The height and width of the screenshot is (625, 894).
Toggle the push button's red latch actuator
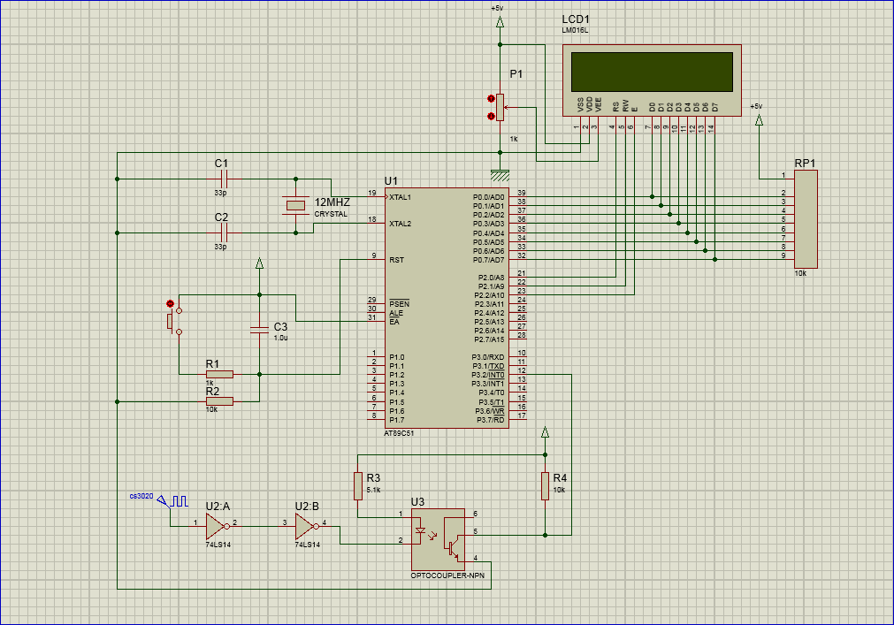click(169, 303)
